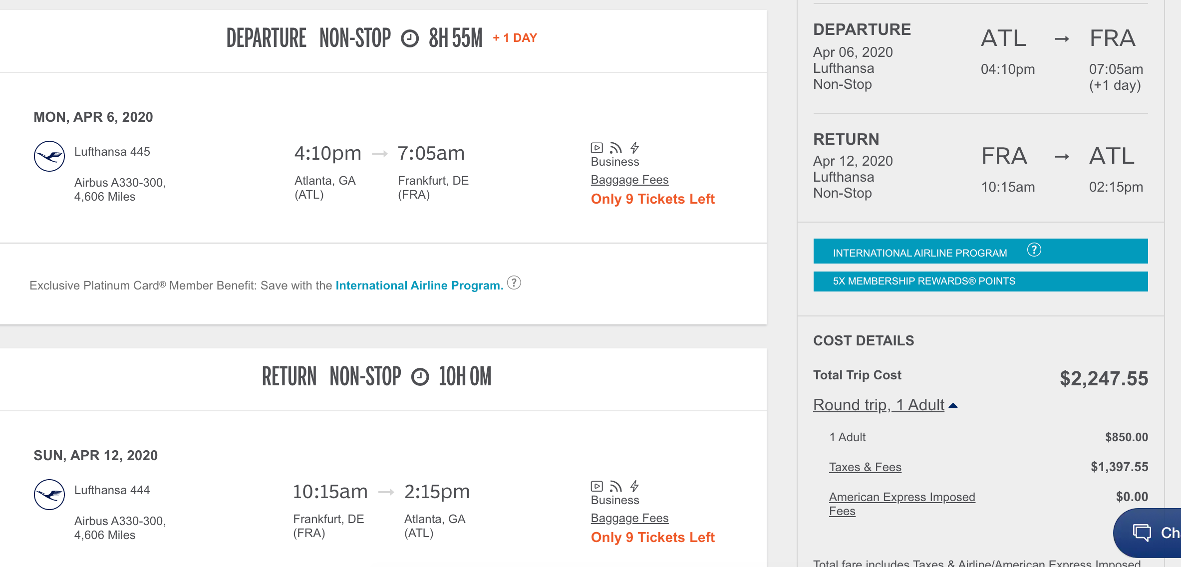The width and height of the screenshot is (1181, 567).
Task: Click the 5X Membership Rewards Points banner
Action: [x=980, y=282]
